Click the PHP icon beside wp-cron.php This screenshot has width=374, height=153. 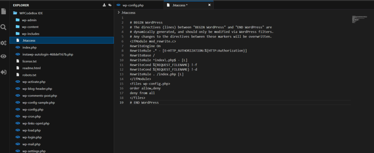[18, 116]
